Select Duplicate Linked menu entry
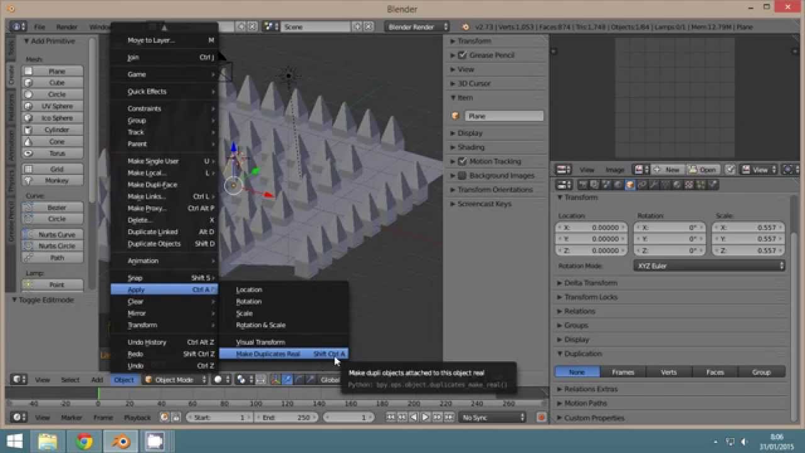Viewport: 805px width, 453px height. coord(164,232)
